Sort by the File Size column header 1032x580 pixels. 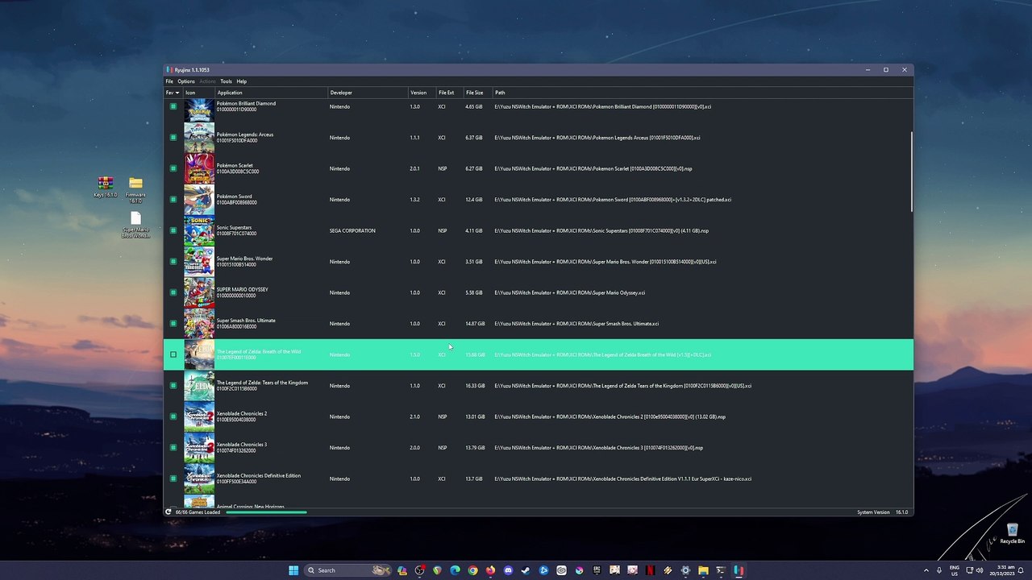478,93
